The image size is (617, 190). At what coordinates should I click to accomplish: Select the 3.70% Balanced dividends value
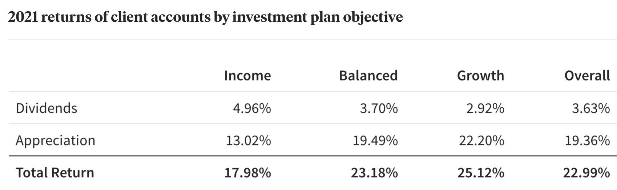point(379,108)
